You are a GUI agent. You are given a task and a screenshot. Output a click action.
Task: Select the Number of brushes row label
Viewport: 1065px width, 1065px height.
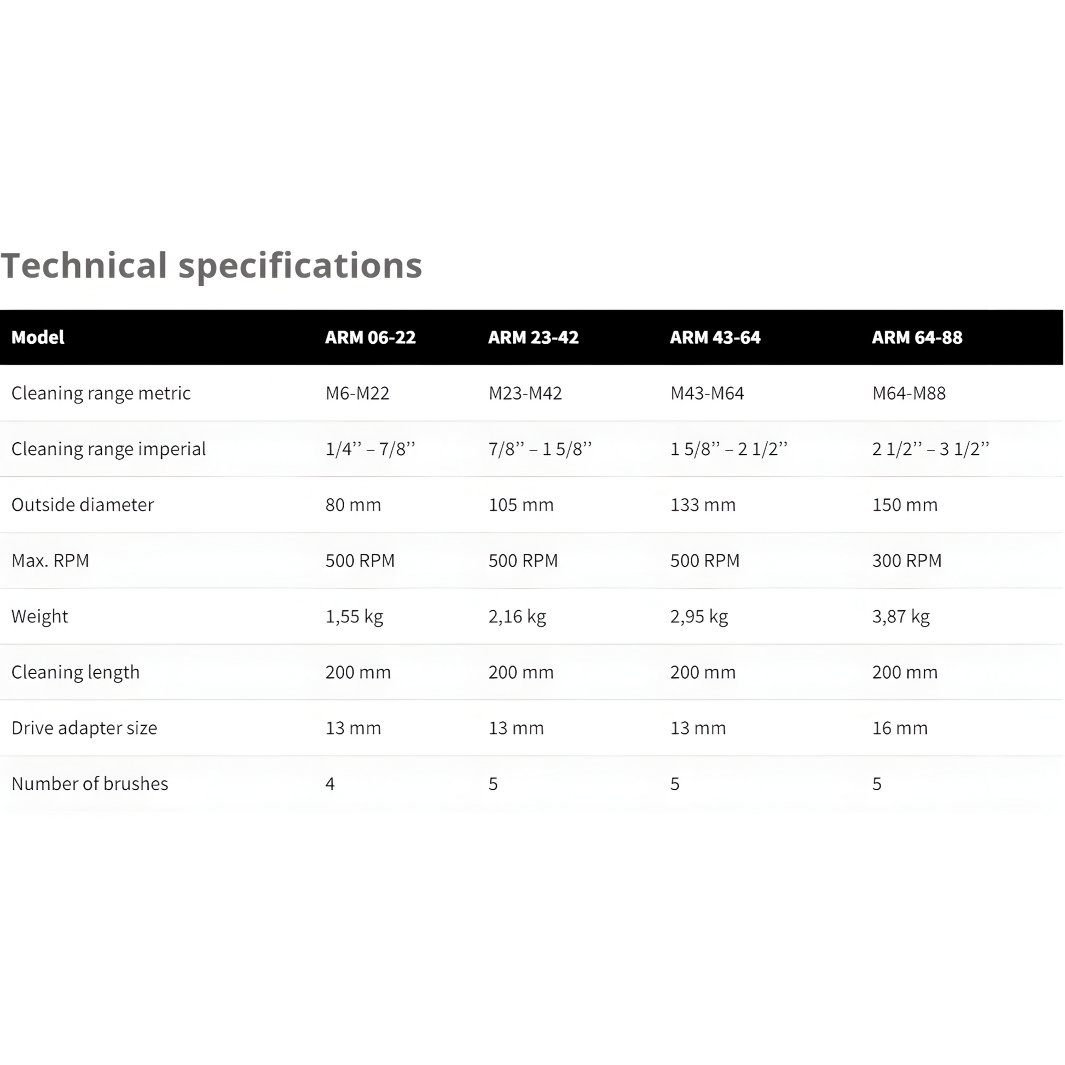coord(90,784)
